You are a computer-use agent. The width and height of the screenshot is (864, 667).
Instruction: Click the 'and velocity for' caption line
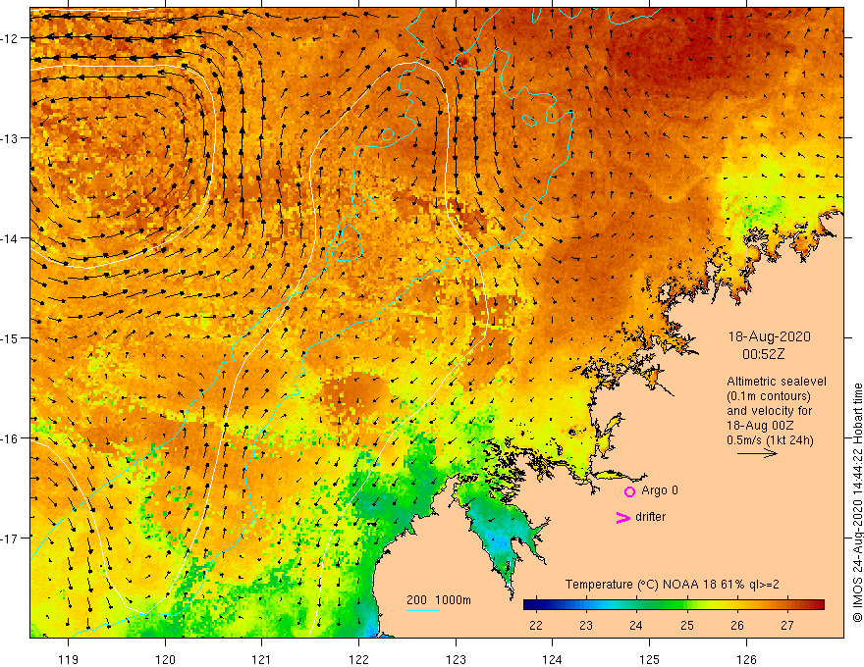[769, 411]
